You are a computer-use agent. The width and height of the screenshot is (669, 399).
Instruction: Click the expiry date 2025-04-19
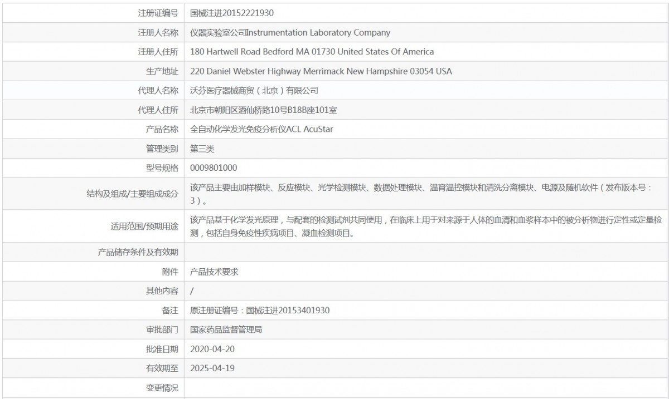212,368
